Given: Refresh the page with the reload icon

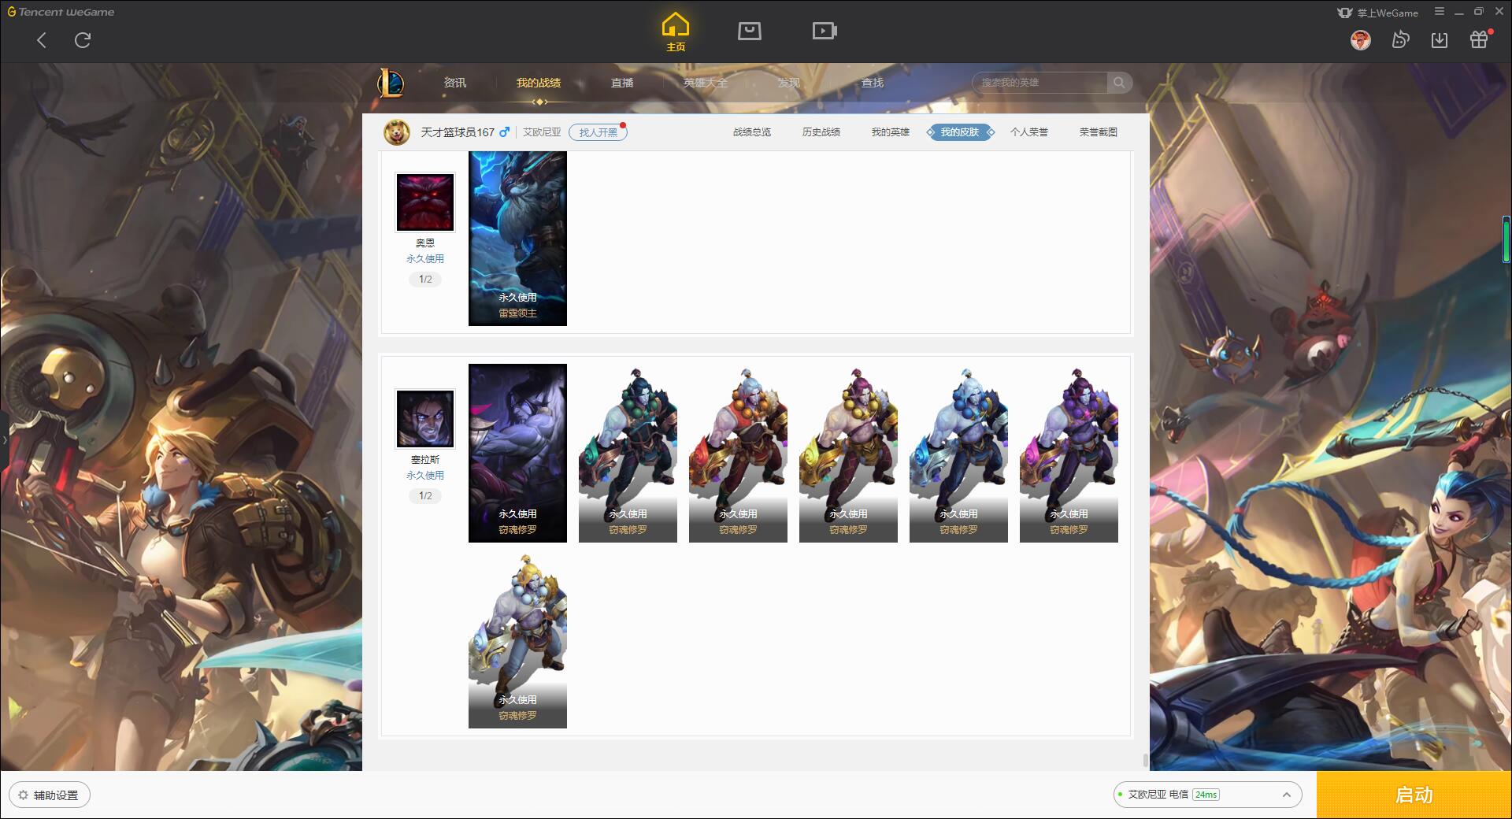Looking at the screenshot, I should tap(83, 40).
